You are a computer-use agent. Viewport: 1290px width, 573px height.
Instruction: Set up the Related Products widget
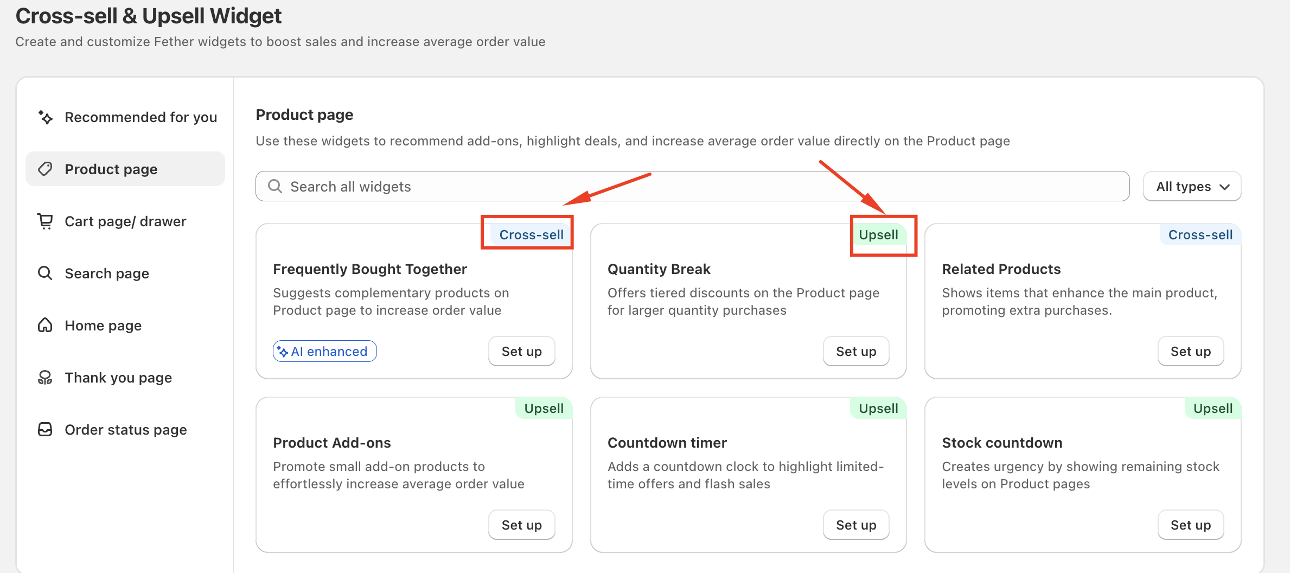pos(1190,352)
